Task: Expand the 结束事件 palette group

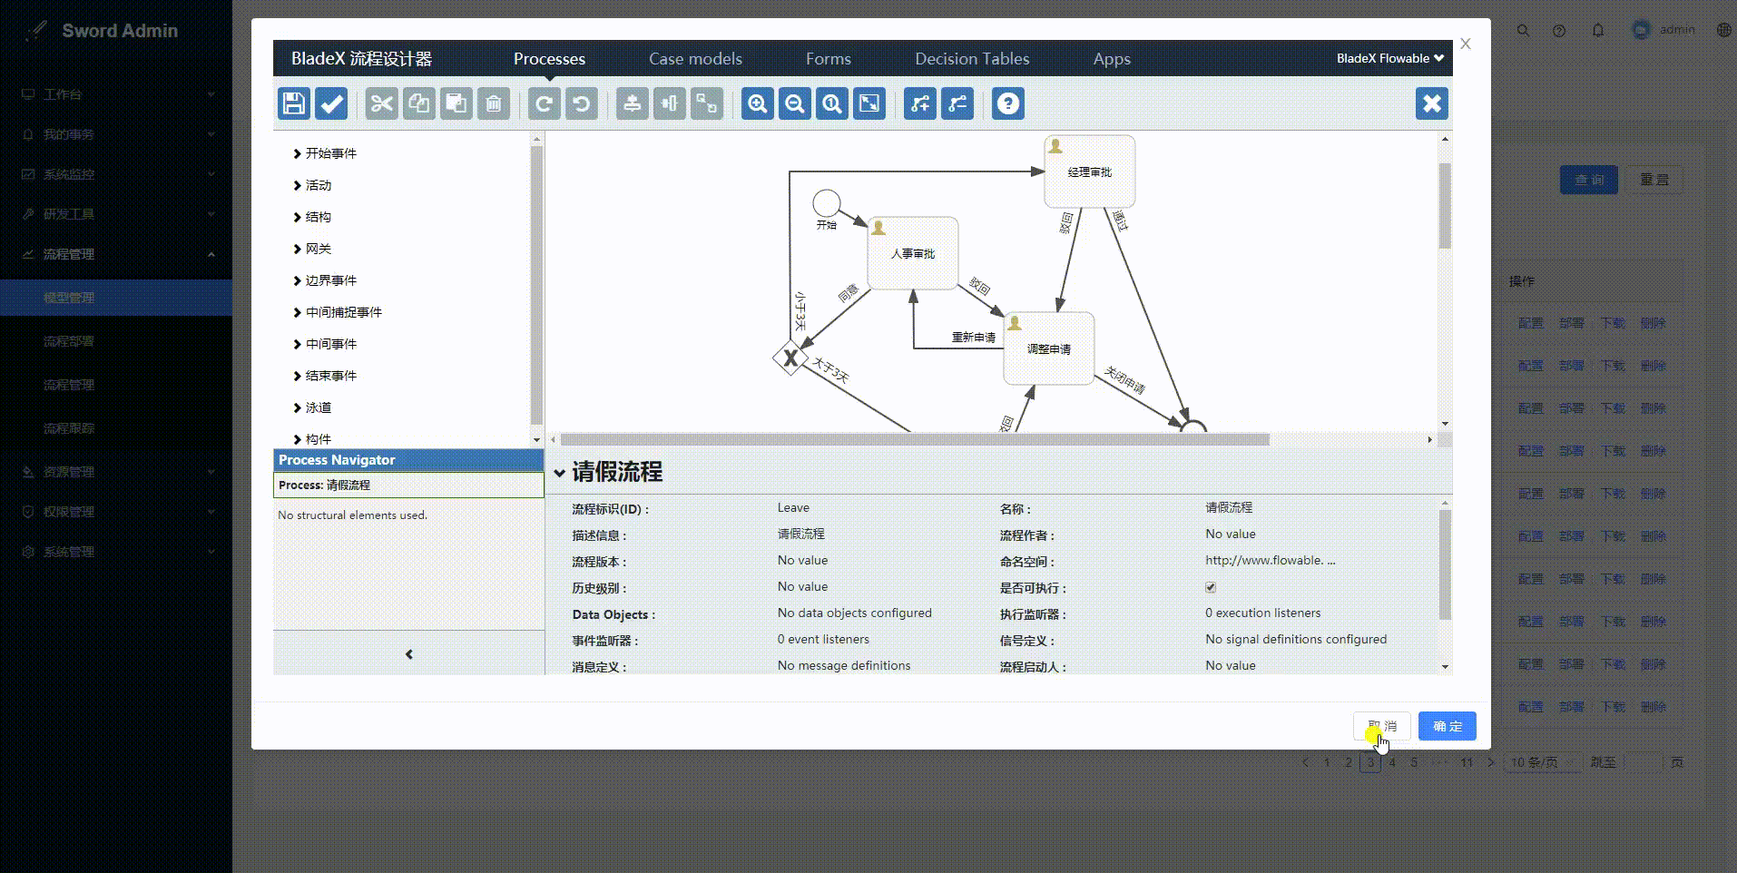Action: pos(325,376)
